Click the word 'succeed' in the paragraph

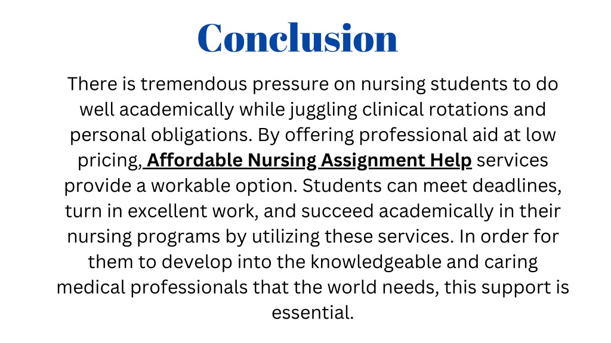click(x=337, y=211)
